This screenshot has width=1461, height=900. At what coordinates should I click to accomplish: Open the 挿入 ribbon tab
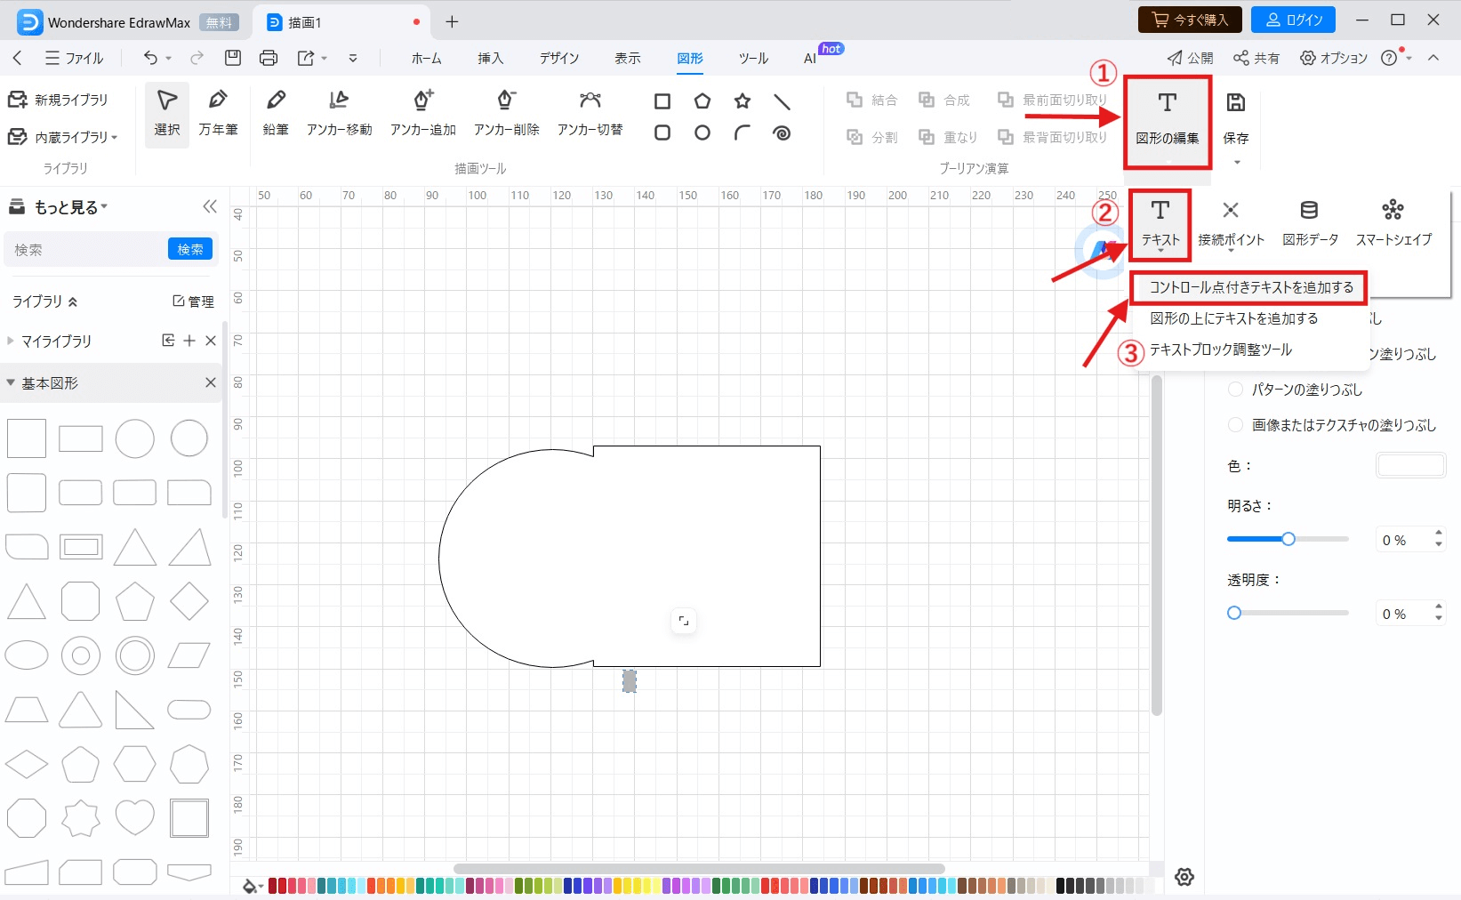[x=490, y=58]
